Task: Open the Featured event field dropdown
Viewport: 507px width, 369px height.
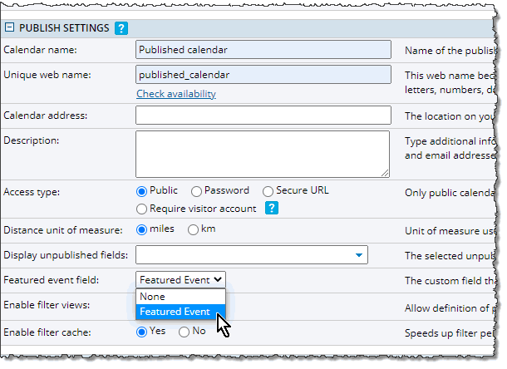Action: (x=180, y=280)
